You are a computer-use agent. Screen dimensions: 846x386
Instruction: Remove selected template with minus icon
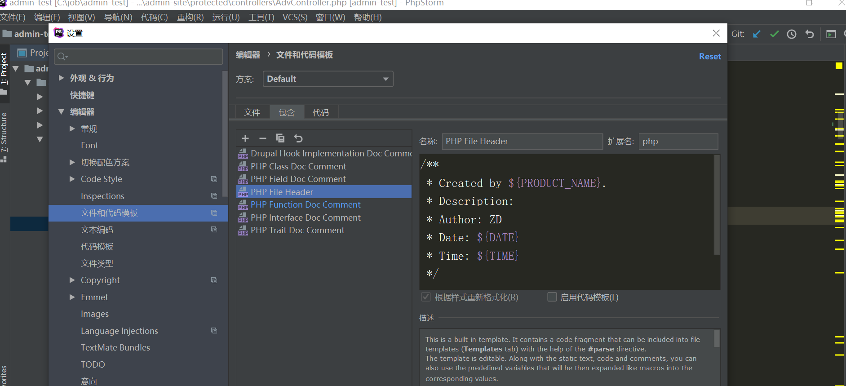[x=263, y=138]
